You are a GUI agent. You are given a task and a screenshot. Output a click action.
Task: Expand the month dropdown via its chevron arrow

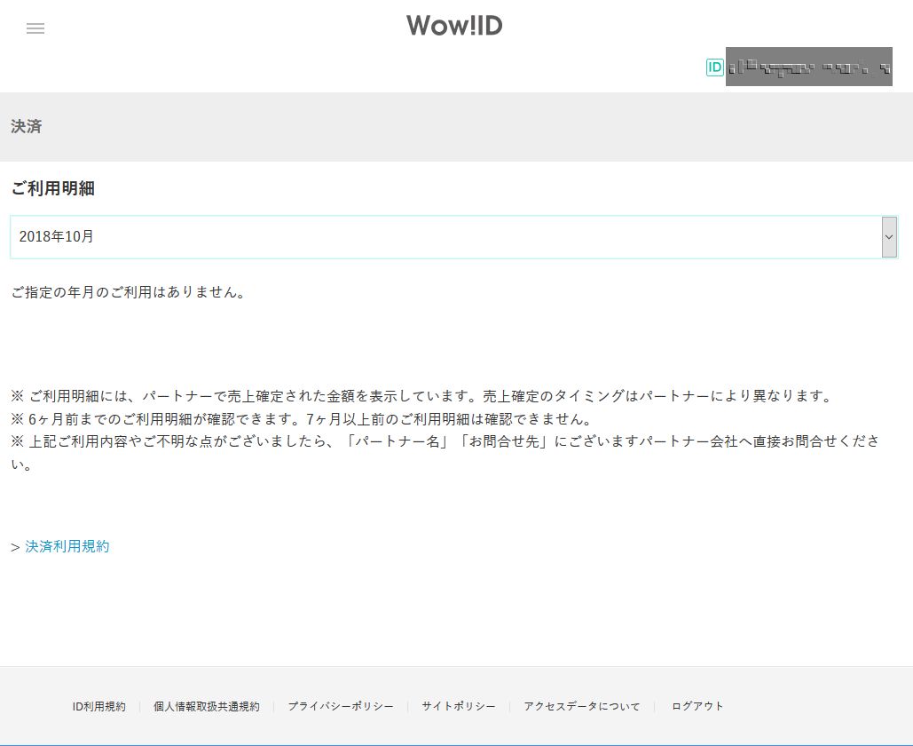tap(889, 237)
